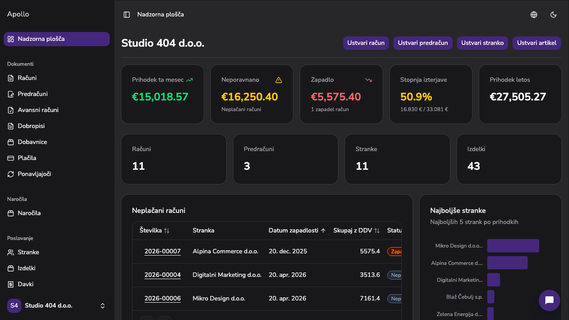Image resolution: width=569 pixels, height=320 pixels.
Task: Click the Prihodek ta mesec trend icon
Action: pos(189,80)
